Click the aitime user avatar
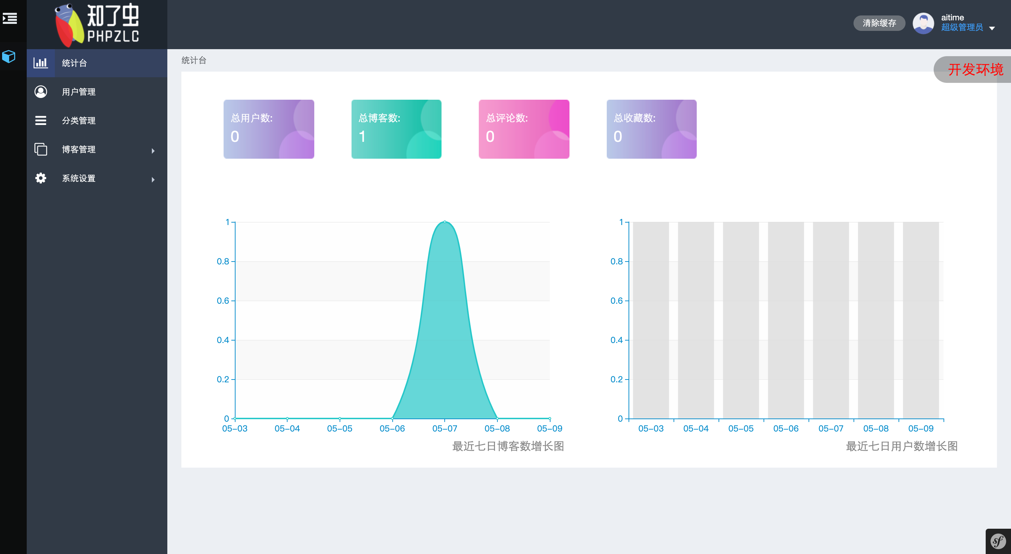The width and height of the screenshot is (1011, 554). pos(923,23)
